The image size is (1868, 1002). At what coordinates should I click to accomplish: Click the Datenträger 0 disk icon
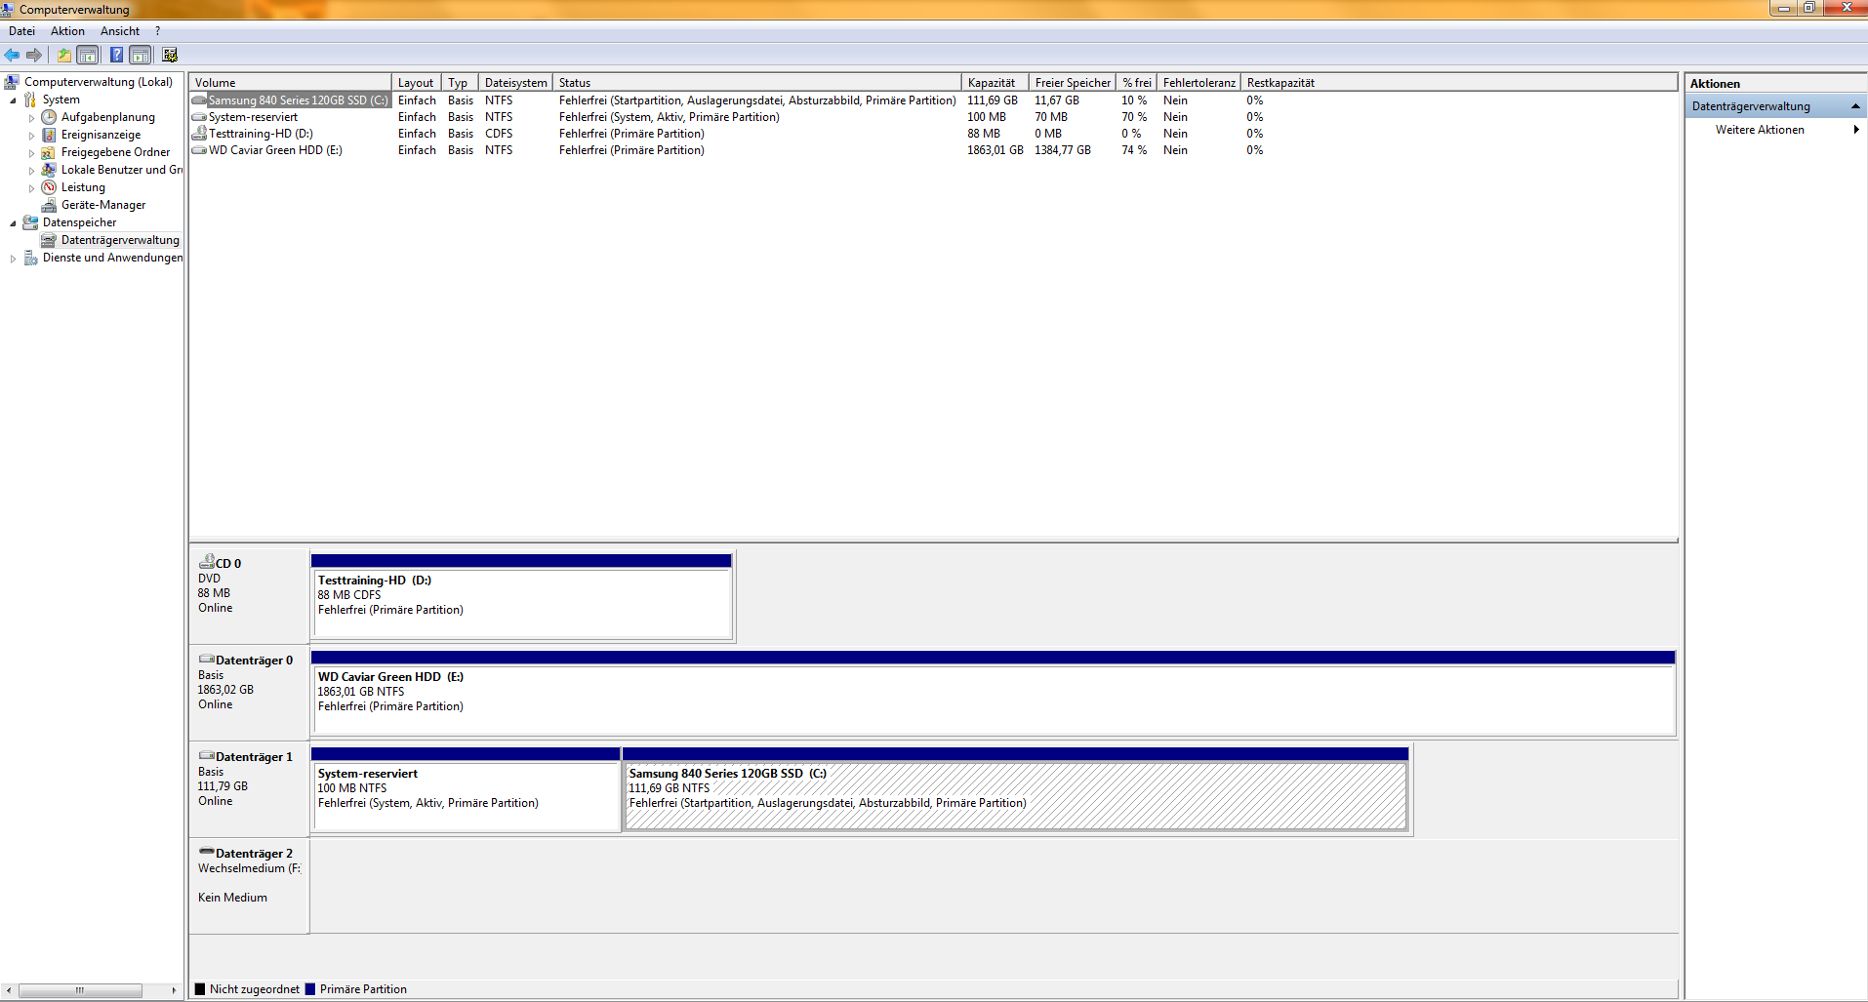point(207,660)
